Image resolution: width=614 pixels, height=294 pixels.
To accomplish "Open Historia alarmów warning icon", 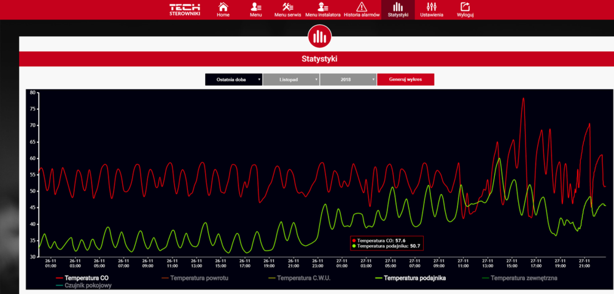I will coord(362,7).
